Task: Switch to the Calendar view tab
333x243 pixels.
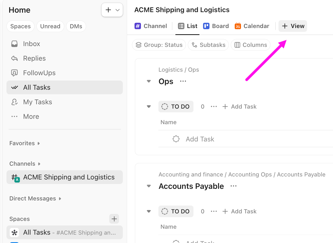Action: coord(252,26)
